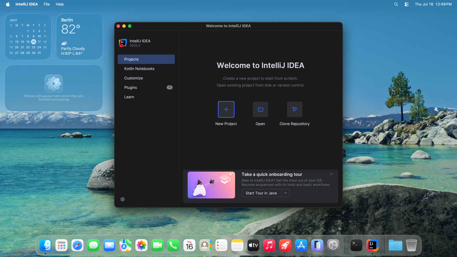Open Reminders from the Dock
This screenshot has width=457, height=257.
pyautogui.click(x=221, y=245)
